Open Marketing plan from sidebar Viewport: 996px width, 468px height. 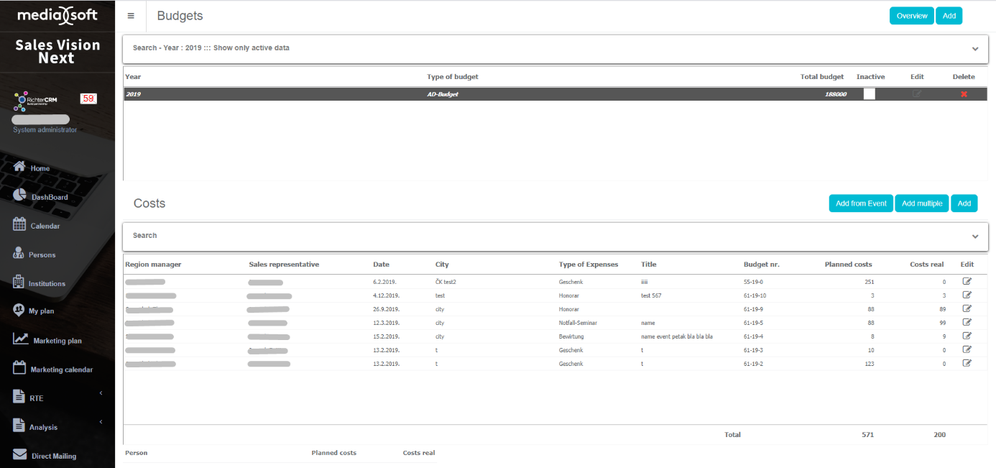[57, 341]
